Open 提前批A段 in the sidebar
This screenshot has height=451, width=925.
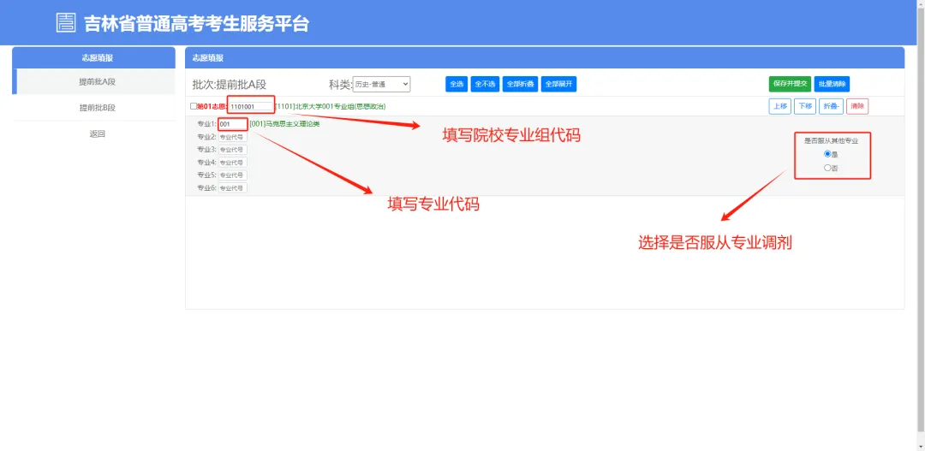pyautogui.click(x=97, y=82)
